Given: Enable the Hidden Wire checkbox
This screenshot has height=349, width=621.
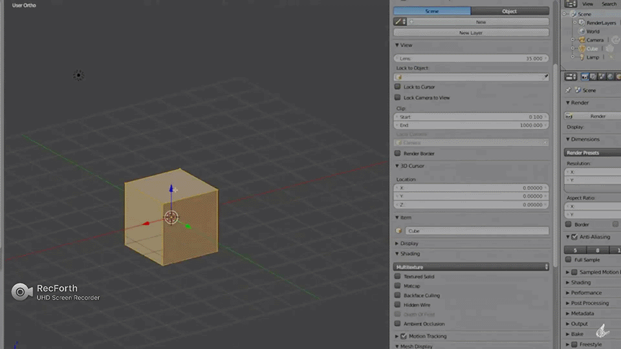Looking at the screenshot, I should pos(398,304).
